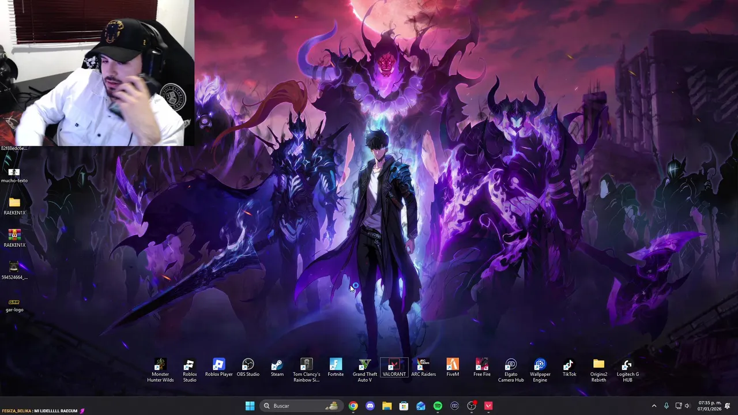Open the notifications bell icon

pos(728,406)
